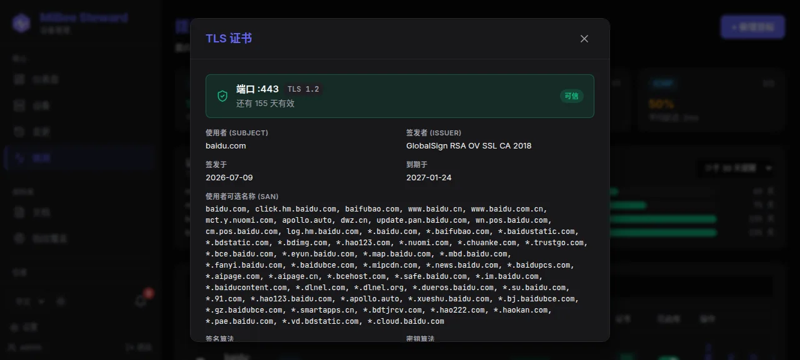Select the issuer GlobalSign RSA OV SSL CA 2018
Viewport: 800px width, 360px height.
pos(469,146)
